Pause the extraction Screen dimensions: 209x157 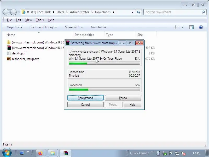tap(123, 98)
